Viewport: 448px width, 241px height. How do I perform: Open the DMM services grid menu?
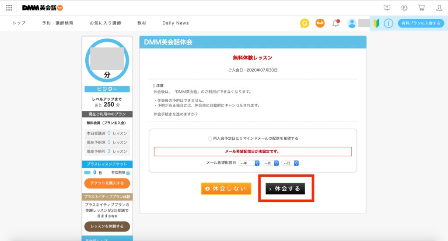pos(9,8)
